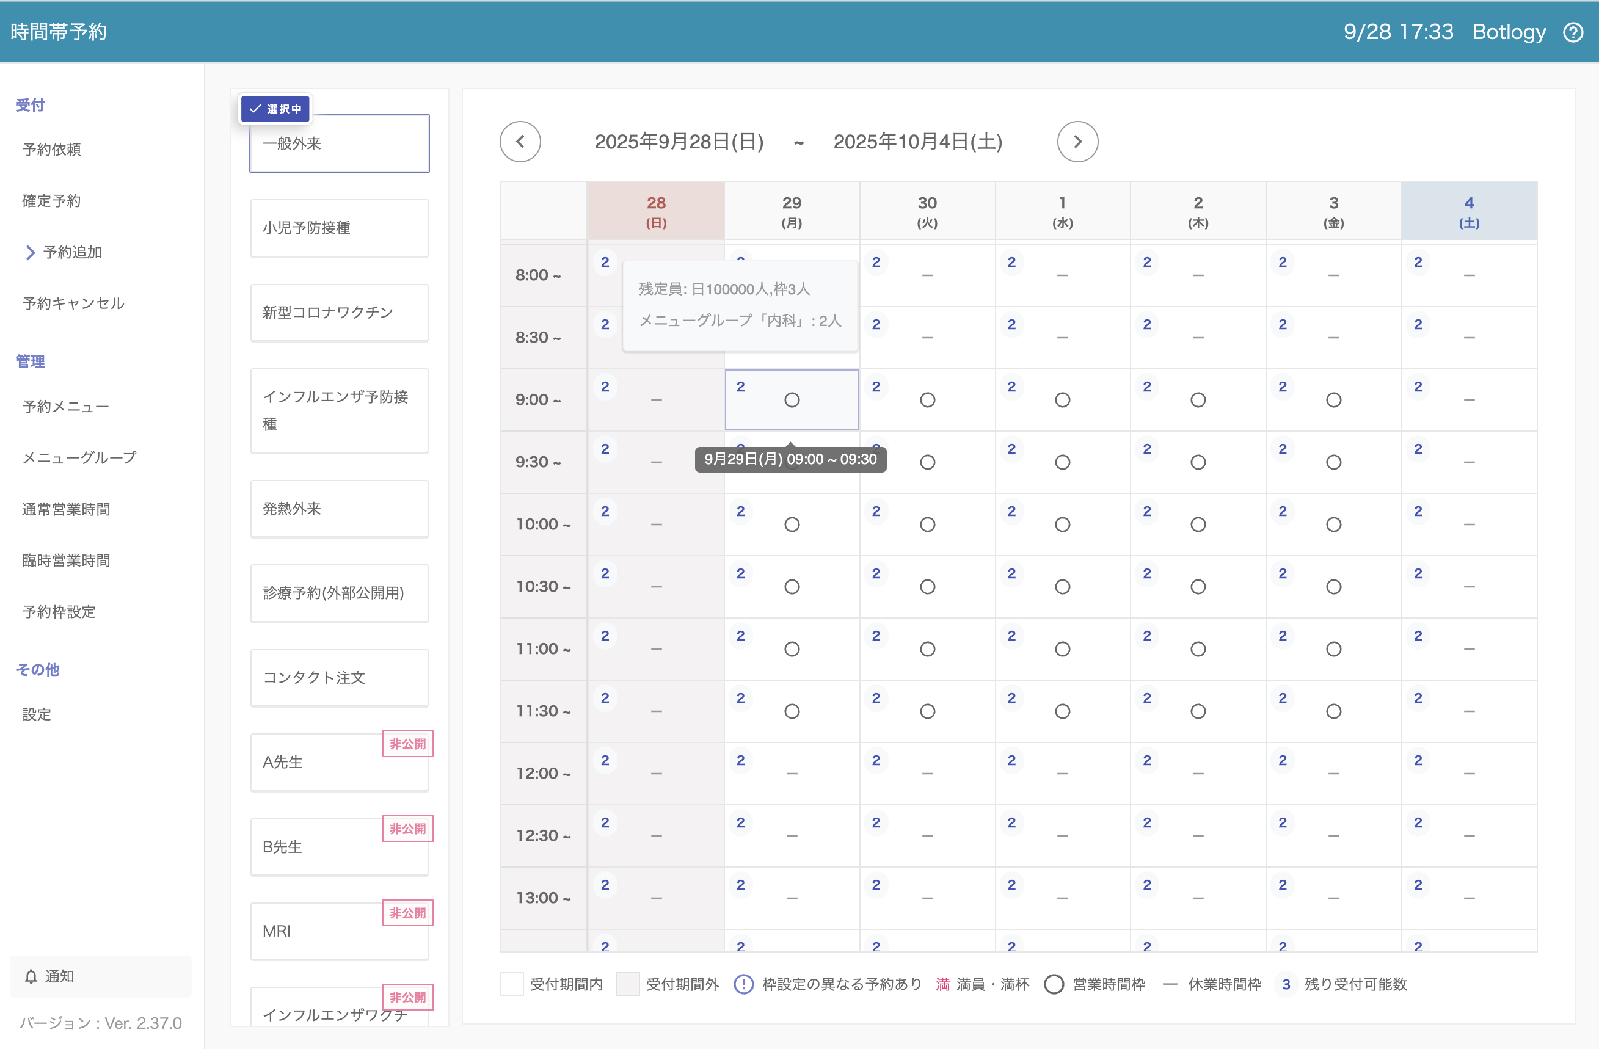The height and width of the screenshot is (1049, 1599).
Task: Click open circle for Thursday 2 at 10:00
Action: [1197, 524]
